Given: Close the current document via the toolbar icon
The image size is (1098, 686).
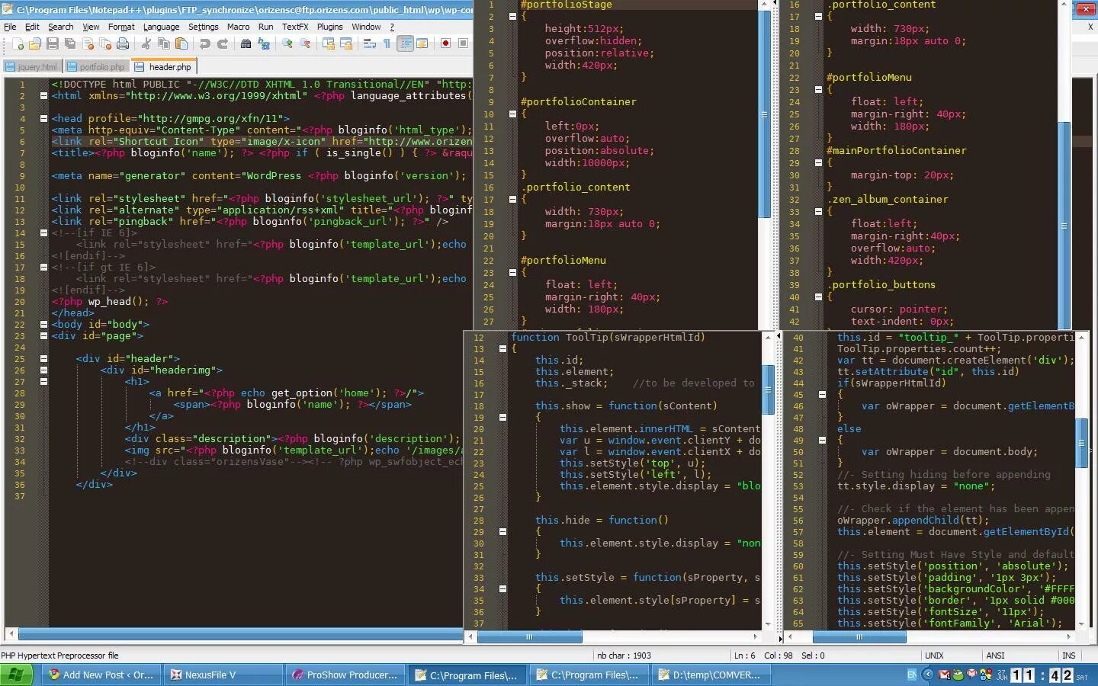Looking at the screenshot, I should (x=88, y=43).
